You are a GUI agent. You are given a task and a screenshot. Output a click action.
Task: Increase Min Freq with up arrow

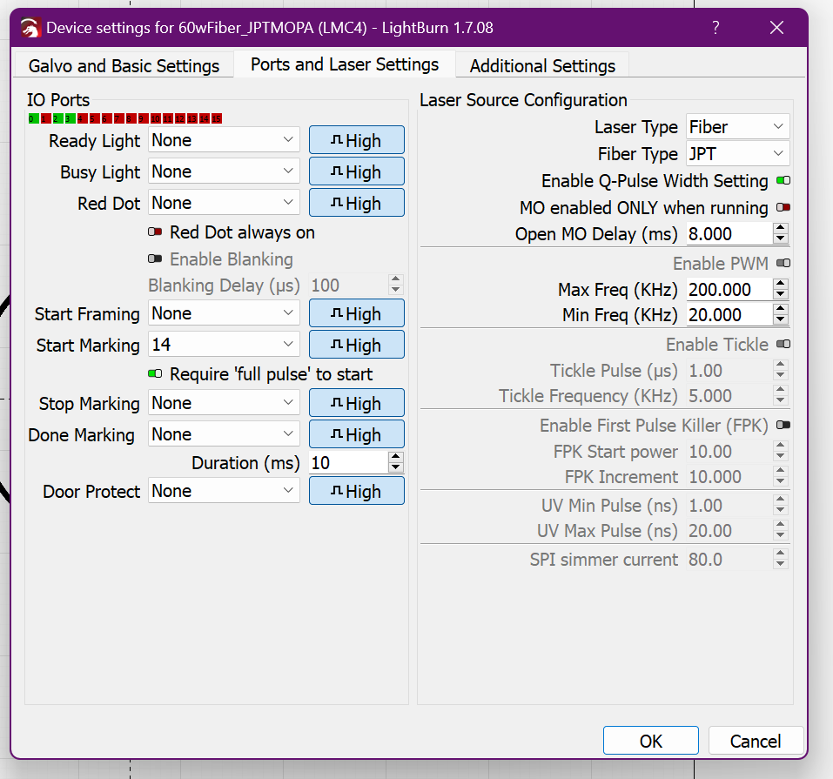tap(781, 309)
